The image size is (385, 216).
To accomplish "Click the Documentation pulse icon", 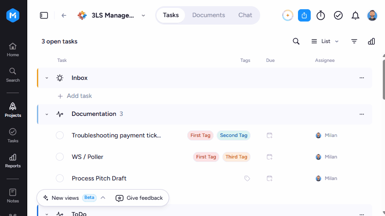I will coord(60,114).
